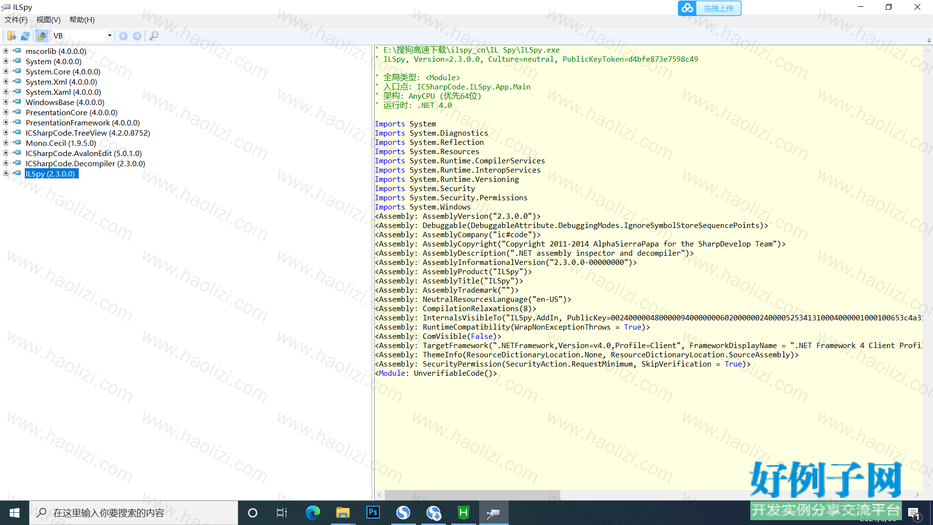Expand the ICSharpCode.AvalonEdit node
The height and width of the screenshot is (525, 933).
pyautogui.click(x=6, y=153)
